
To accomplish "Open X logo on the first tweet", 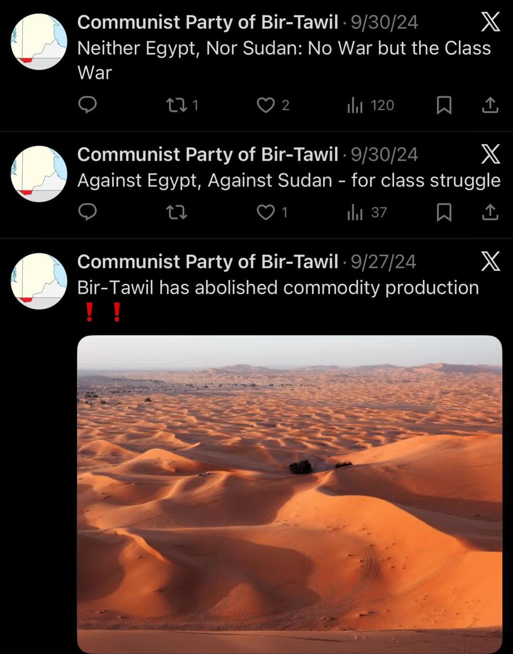I will 491,22.
